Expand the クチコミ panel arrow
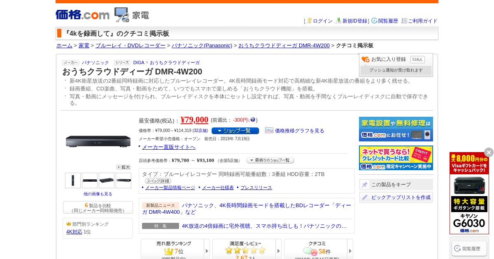This screenshot has height=259, width=494. tap(350, 251)
